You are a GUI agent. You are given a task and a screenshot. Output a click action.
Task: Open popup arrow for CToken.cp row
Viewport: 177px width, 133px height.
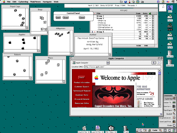point(153,23)
